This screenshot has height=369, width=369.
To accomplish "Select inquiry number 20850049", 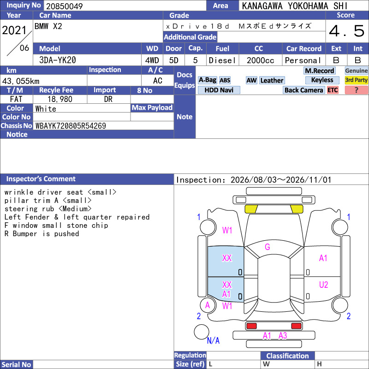I will pyautogui.click(x=64, y=6).
